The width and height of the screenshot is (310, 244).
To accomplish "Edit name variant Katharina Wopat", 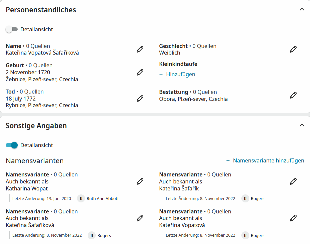I will [140, 181].
